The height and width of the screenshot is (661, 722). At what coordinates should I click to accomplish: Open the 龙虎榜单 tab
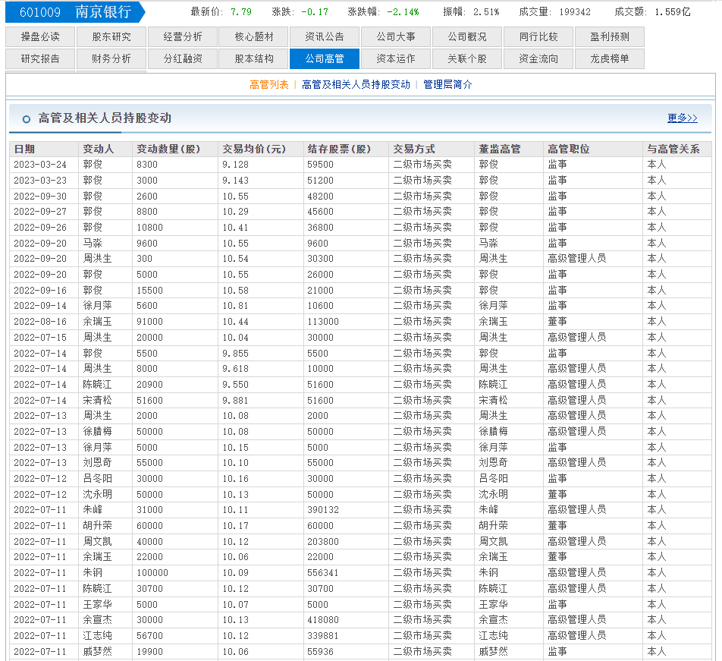[x=609, y=59]
